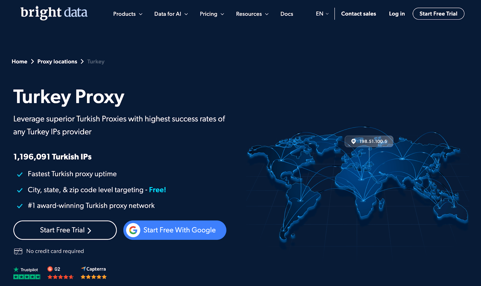Click the Google G icon
The height and width of the screenshot is (286, 481).
[133, 230]
